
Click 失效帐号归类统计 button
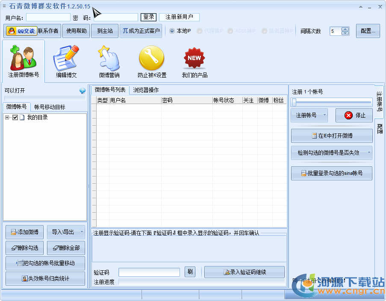[45, 278]
